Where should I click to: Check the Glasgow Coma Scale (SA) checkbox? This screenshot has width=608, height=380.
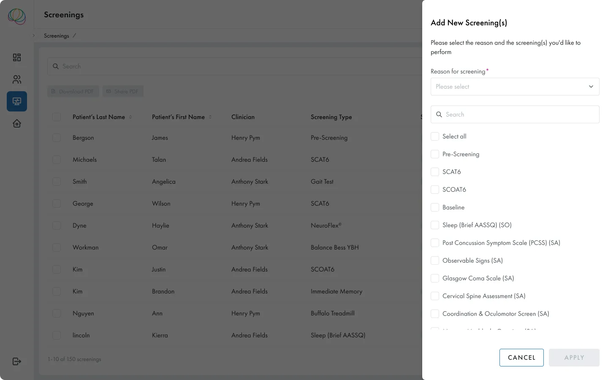(435, 278)
